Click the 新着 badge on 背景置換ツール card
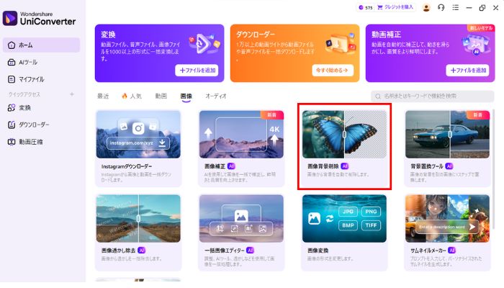The height and width of the screenshot is (288, 504). click(478, 114)
